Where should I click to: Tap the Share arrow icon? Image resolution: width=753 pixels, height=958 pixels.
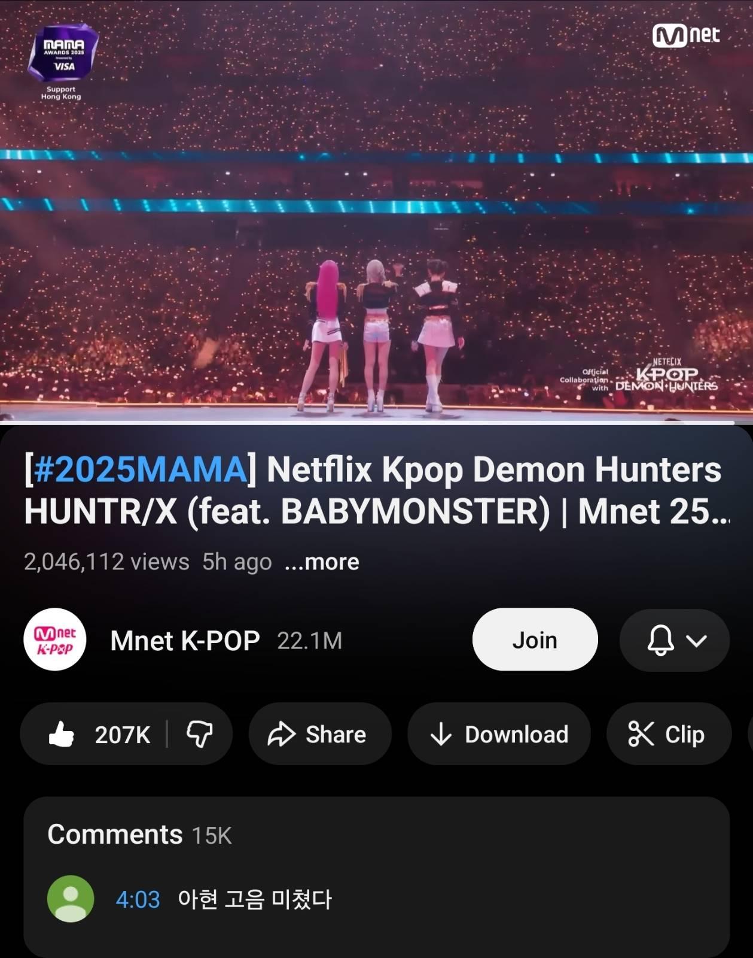281,734
